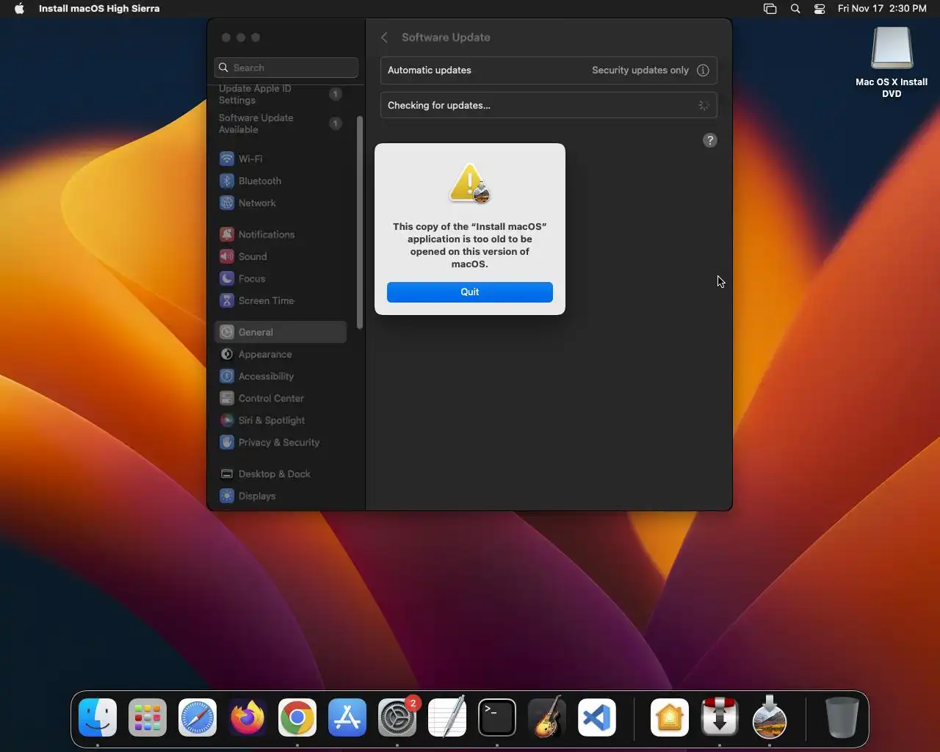Screen dimensions: 940x752
Task: Open the App Store dock icon
Action: pyautogui.click(x=347, y=717)
